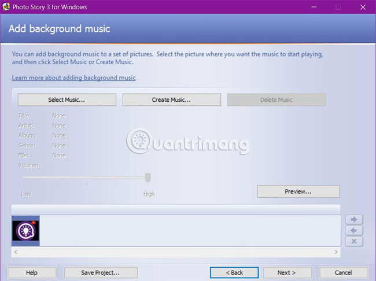Viewport: 376px width, 281px height.
Task: Open Help
Action: click(x=32, y=272)
